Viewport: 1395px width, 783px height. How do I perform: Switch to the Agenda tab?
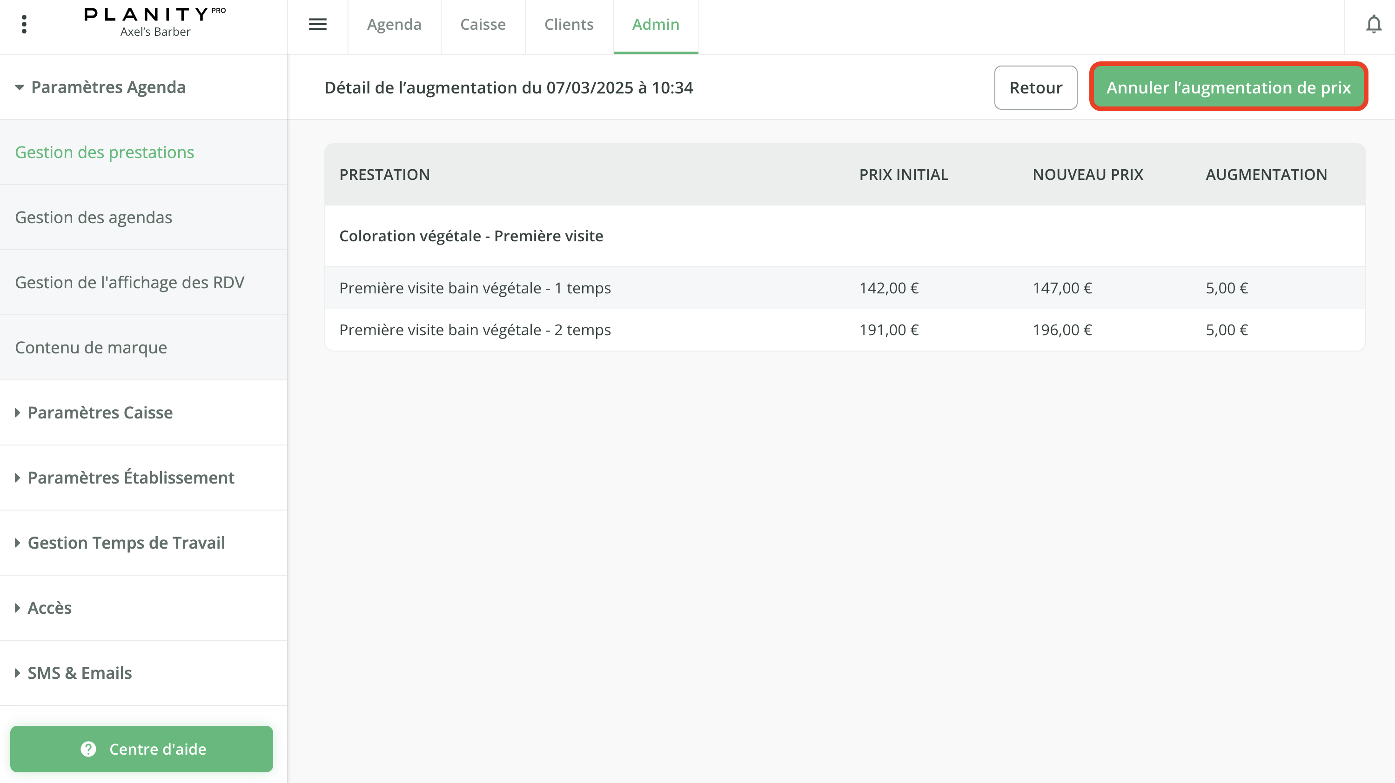click(x=394, y=24)
